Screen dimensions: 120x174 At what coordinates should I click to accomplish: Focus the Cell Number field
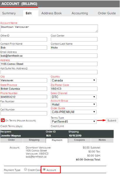(x=24, y=113)
